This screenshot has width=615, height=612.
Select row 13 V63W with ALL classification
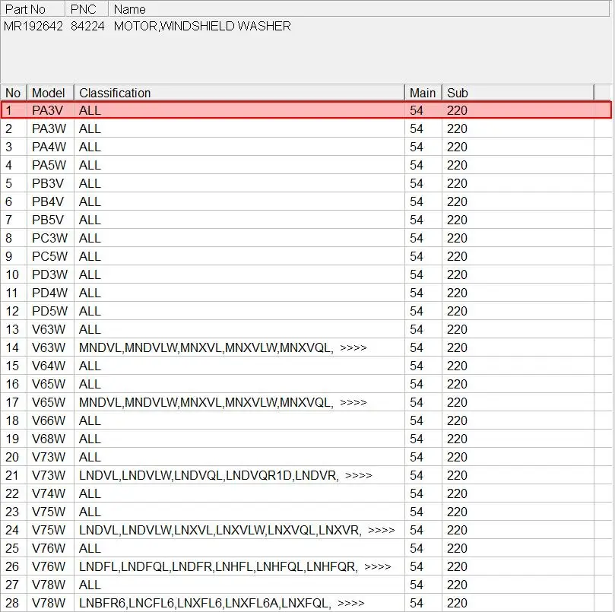tap(306, 329)
